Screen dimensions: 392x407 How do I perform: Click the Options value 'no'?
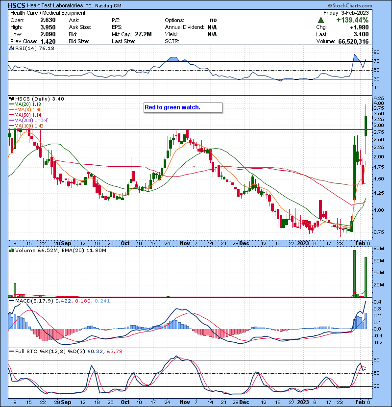click(x=213, y=20)
